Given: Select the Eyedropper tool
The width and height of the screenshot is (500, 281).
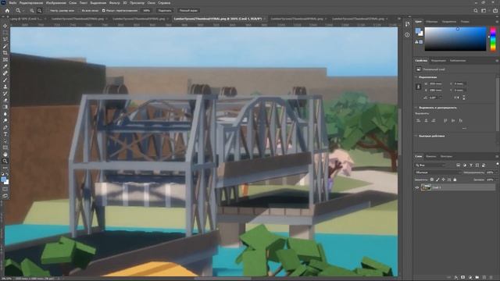Looking at the screenshot, I should pos(5,66).
